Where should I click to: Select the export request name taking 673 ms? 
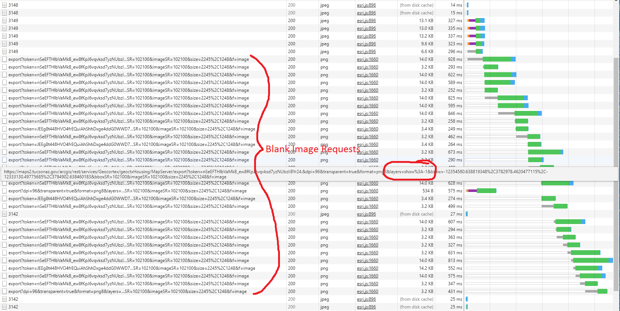129,152
